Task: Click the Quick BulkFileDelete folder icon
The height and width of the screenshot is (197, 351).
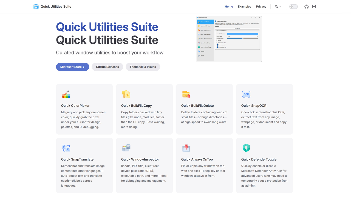Action: [186, 94]
